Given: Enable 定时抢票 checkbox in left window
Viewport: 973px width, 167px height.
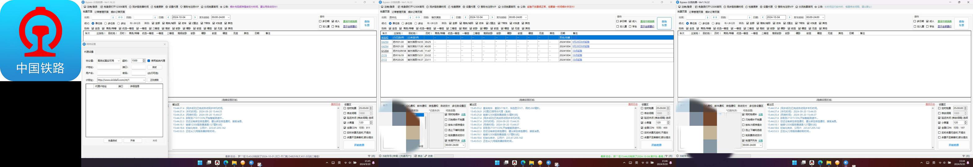Looking at the screenshot, I should pos(345,108).
